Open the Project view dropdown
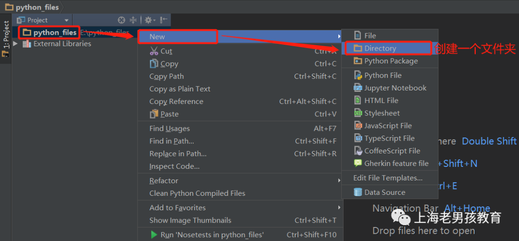Viewport: 519px width, 241px height. 44,20
